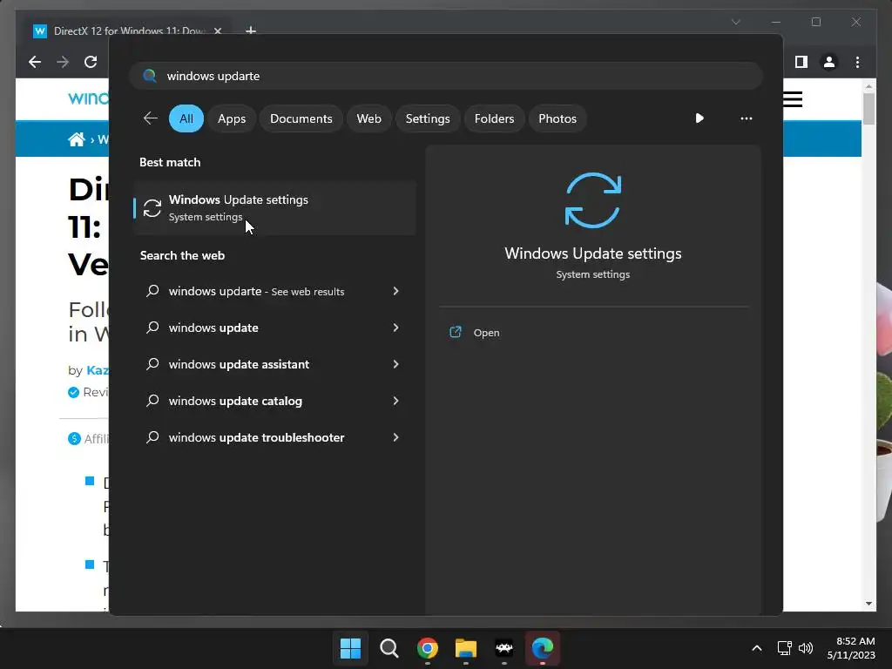The height and width of the screenshot is (669, 892).
Task: Click the browser tab search dropdown arrow
Action: (x=735, y=22)
